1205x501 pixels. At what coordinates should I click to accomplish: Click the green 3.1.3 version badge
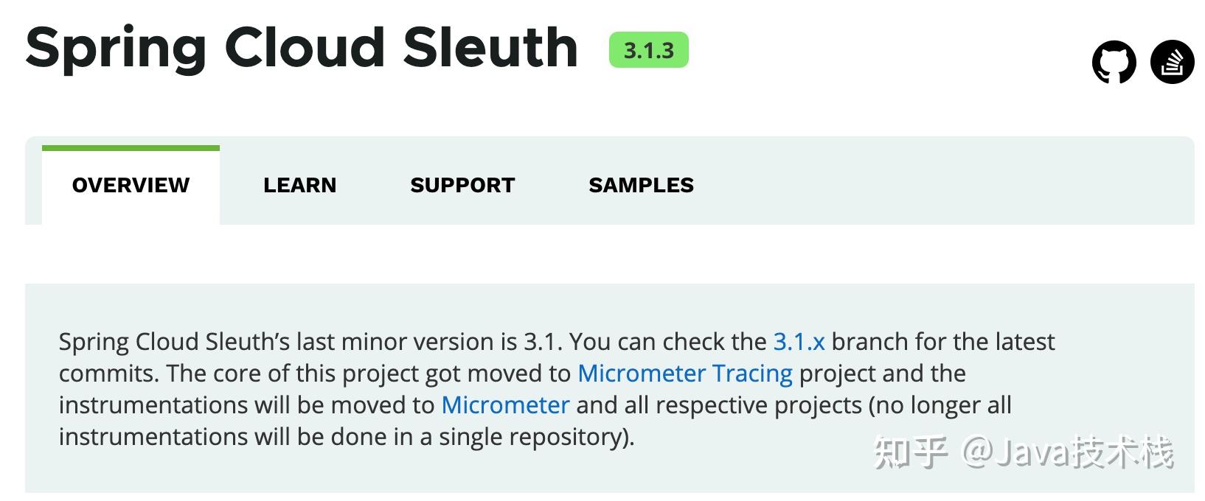point(648,50)
